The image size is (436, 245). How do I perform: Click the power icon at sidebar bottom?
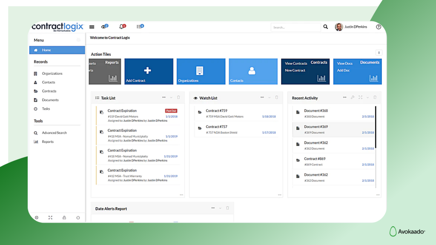[78, 217]
